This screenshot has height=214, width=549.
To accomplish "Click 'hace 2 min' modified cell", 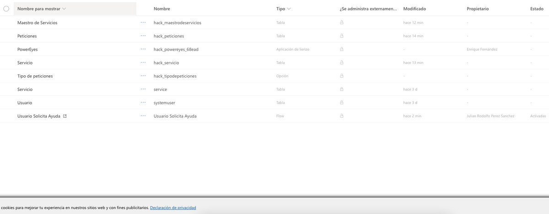I will [x=412, y=116].
